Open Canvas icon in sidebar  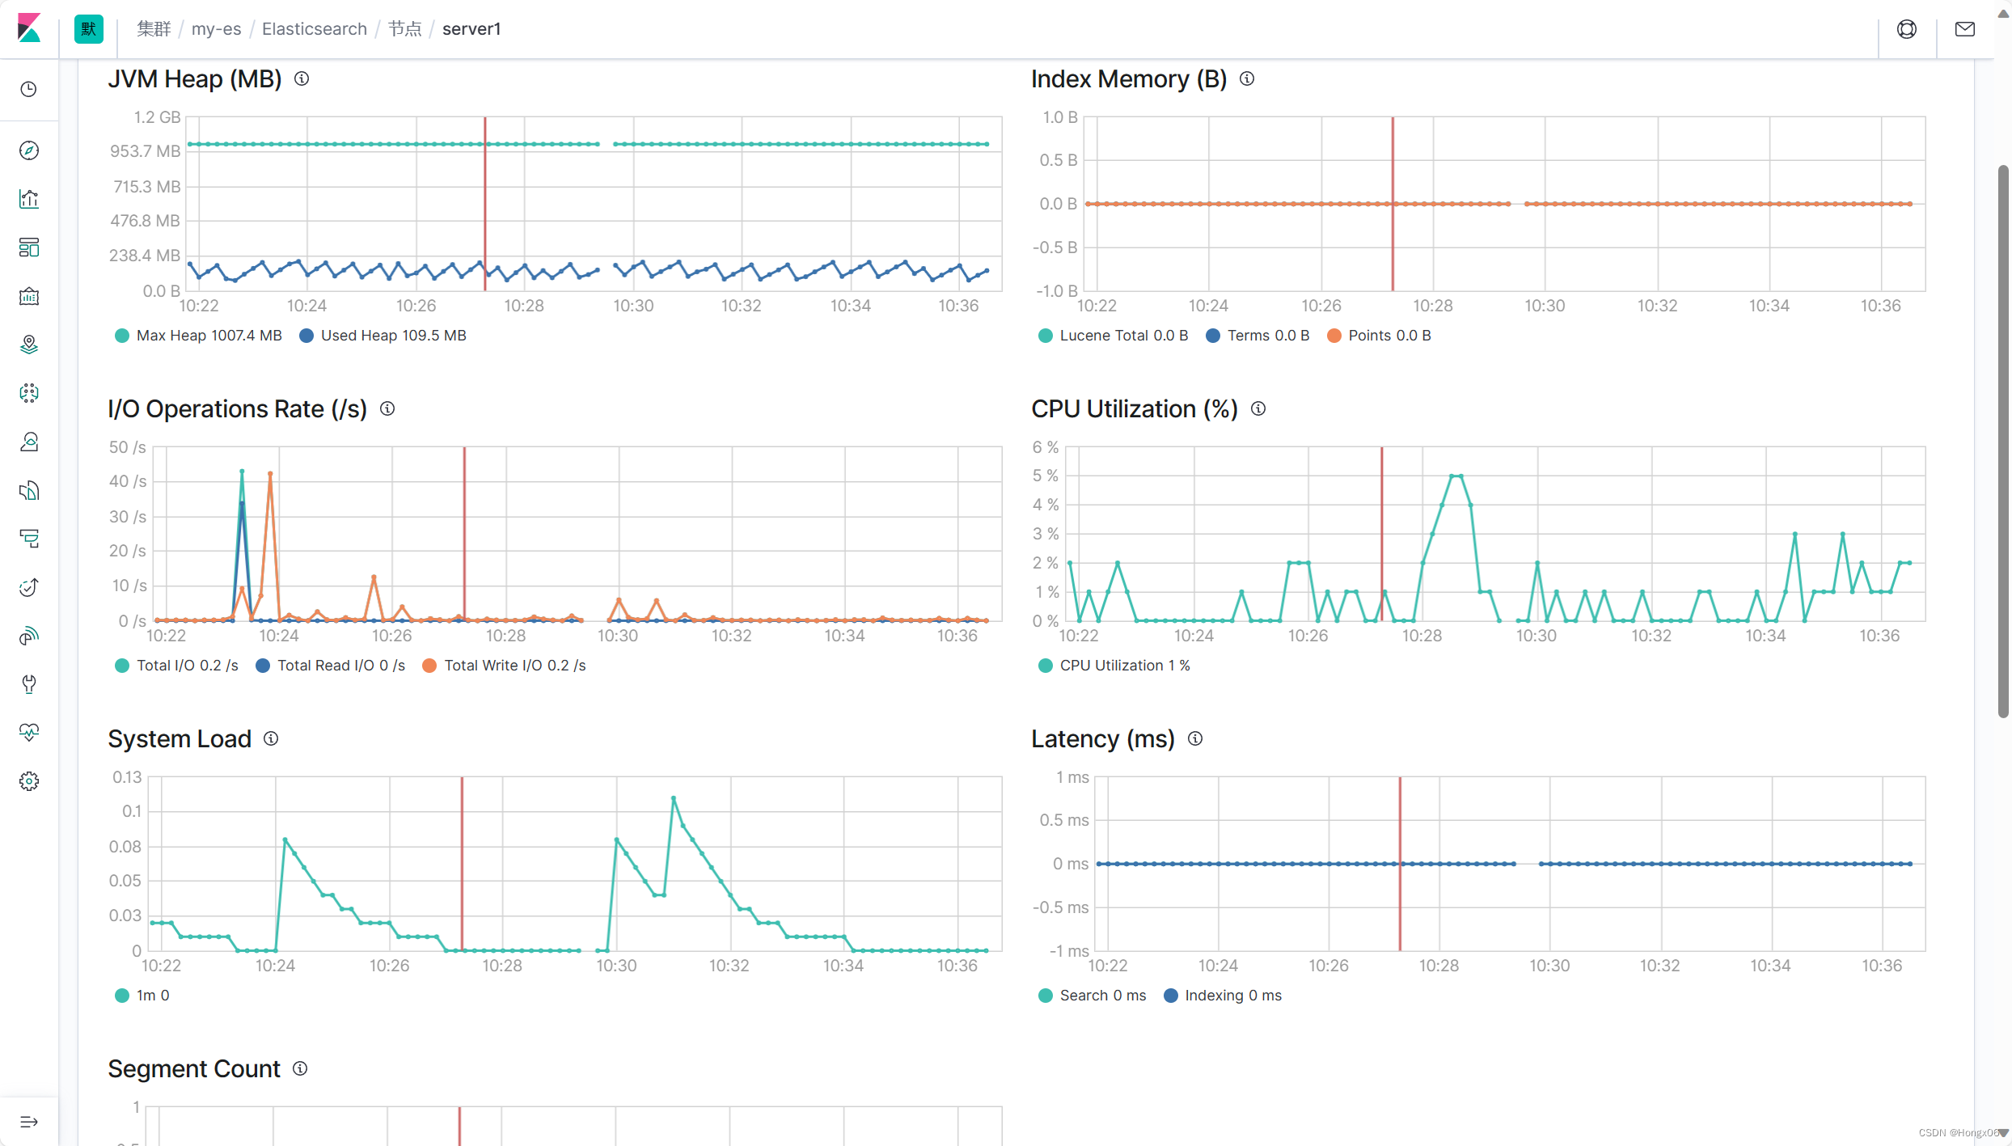(29, 296)
